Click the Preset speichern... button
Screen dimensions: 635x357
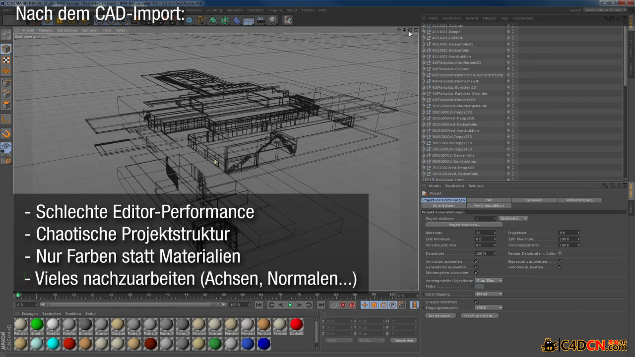479,315
